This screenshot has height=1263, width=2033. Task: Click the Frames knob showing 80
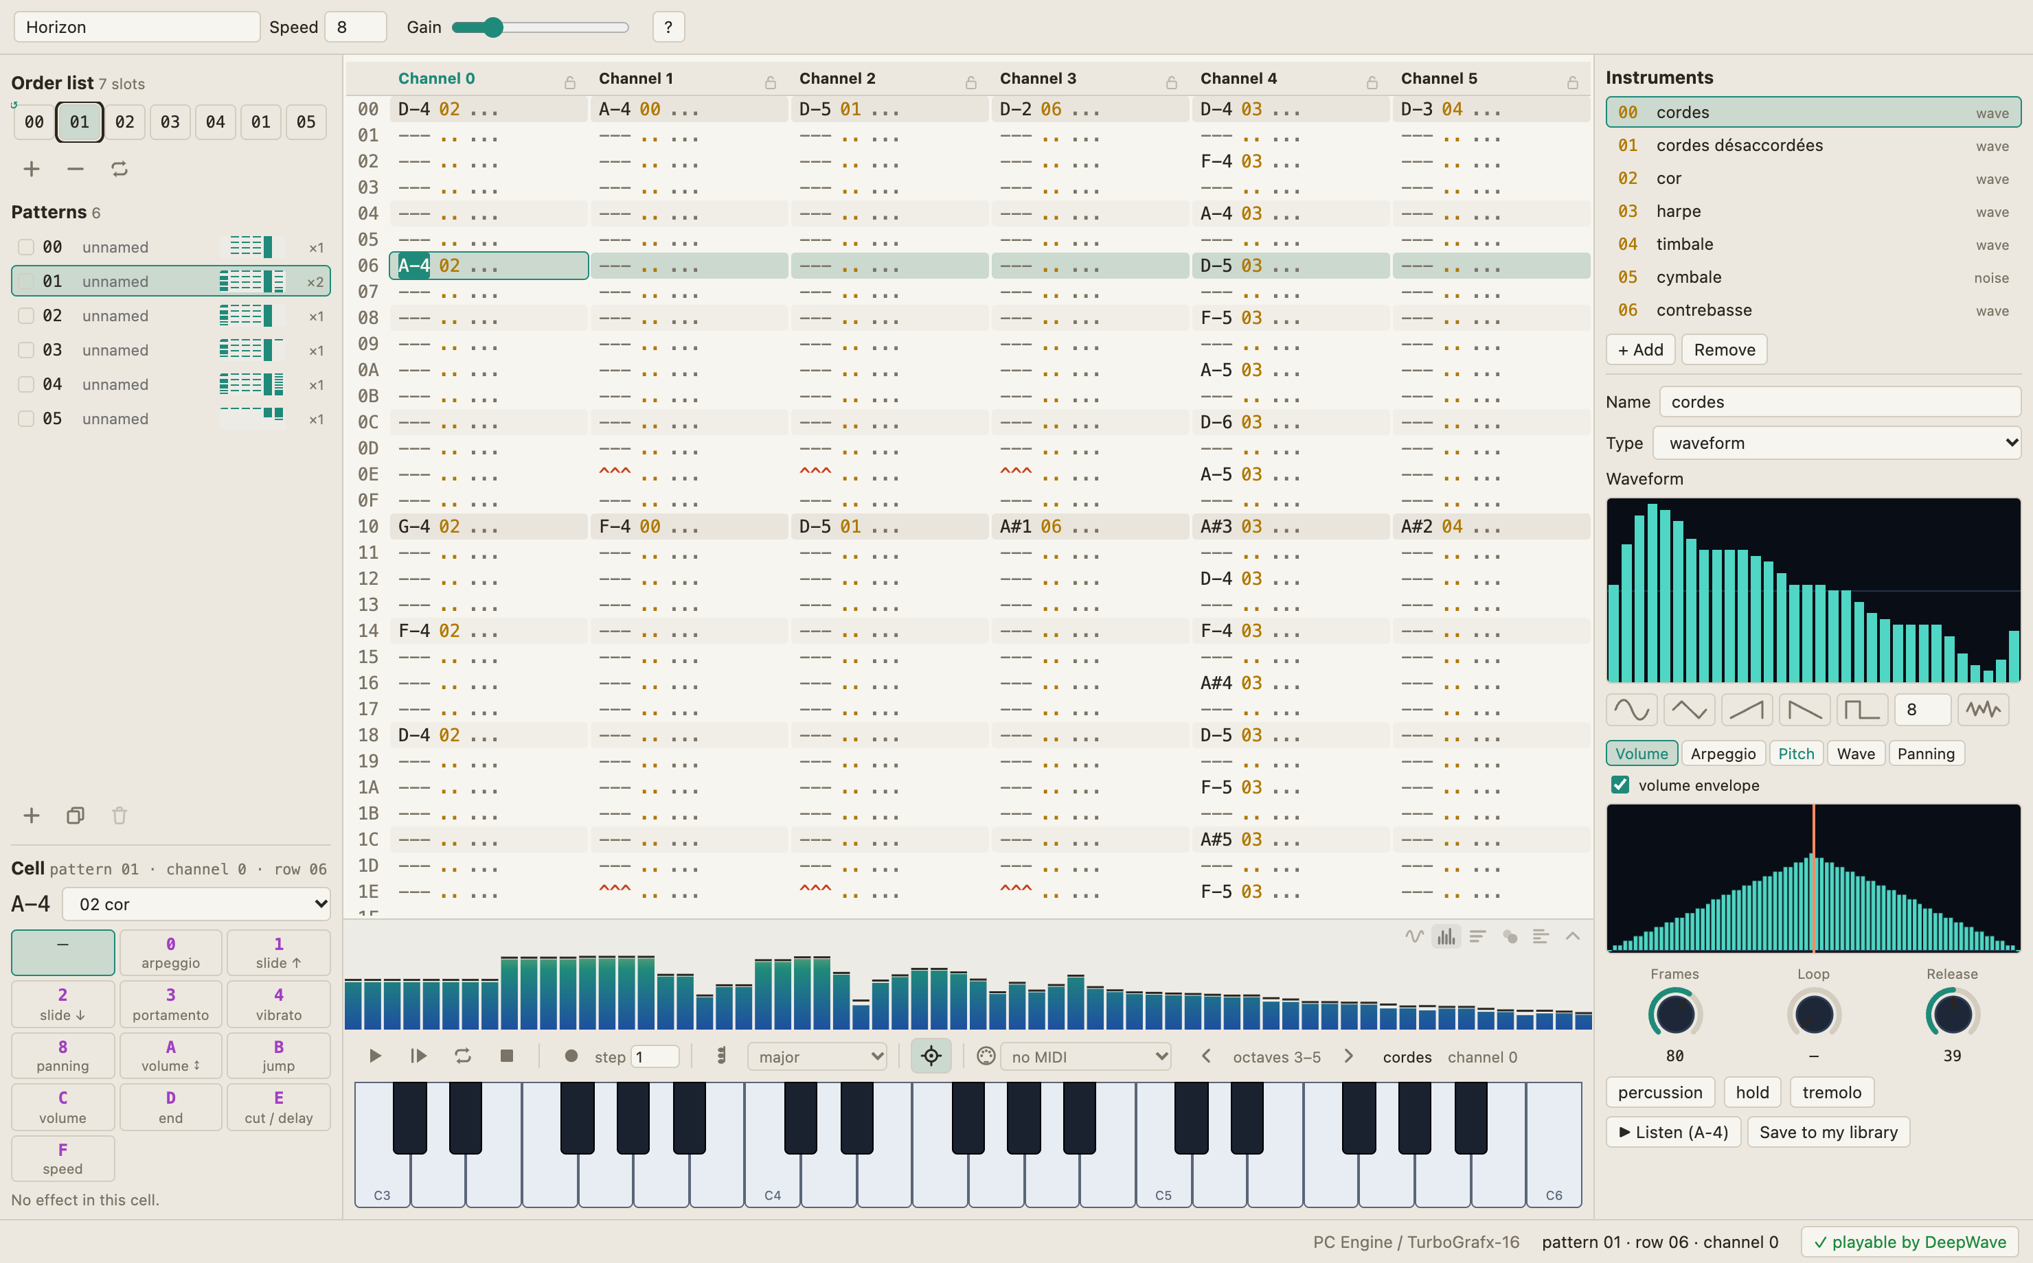tap(1674, 1014)
